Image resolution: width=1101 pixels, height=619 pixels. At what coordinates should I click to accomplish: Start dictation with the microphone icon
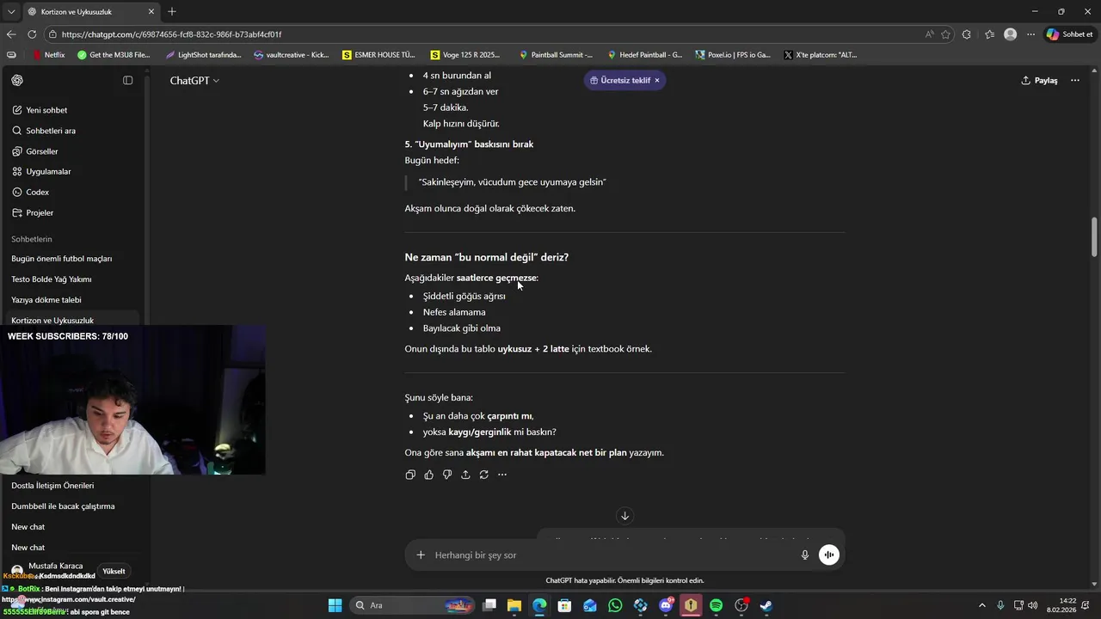point(805,555)
